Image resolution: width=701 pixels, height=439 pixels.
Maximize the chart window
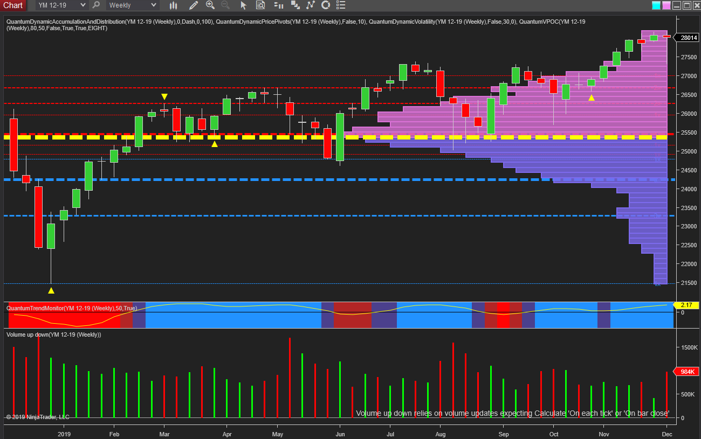click(686, 5)
